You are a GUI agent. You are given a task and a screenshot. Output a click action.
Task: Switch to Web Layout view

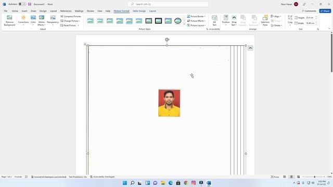click(298, 177)
